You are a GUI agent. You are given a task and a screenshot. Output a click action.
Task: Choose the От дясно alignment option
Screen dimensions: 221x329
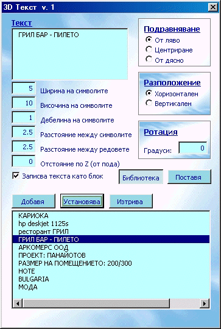tap(149, 59)
